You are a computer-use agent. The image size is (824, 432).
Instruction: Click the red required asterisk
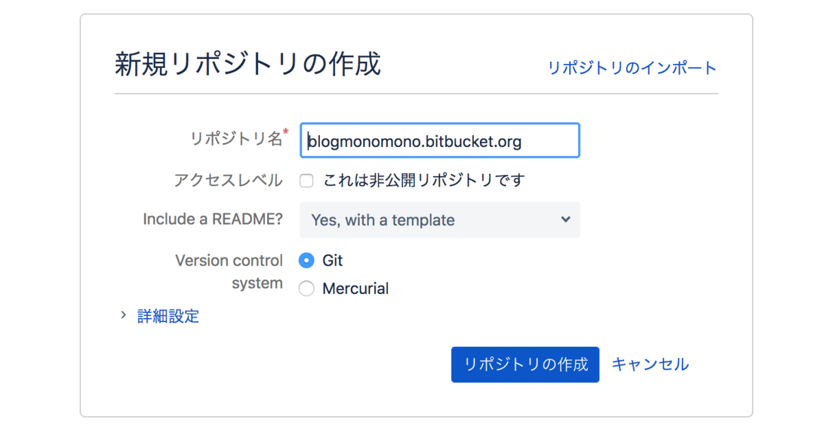pyautogui.click(x=286, y=131)
